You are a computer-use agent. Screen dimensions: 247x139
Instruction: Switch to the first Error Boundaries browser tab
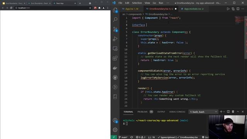click(x=14, y=3)
